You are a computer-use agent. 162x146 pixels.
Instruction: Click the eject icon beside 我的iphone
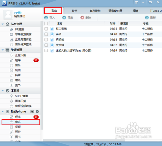pyautogui.click(x=37, y=112)
